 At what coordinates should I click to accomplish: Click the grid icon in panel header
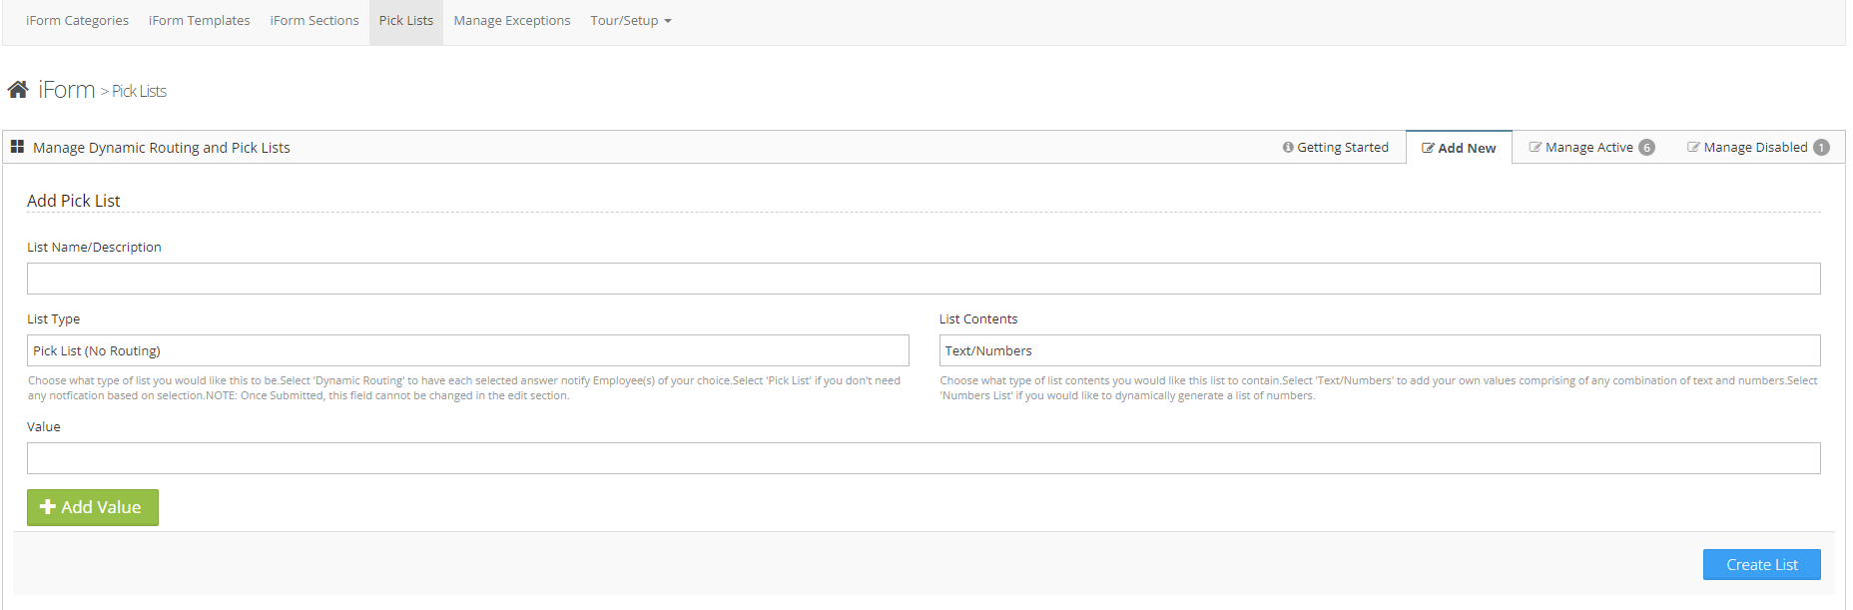[x=17, y=147]
